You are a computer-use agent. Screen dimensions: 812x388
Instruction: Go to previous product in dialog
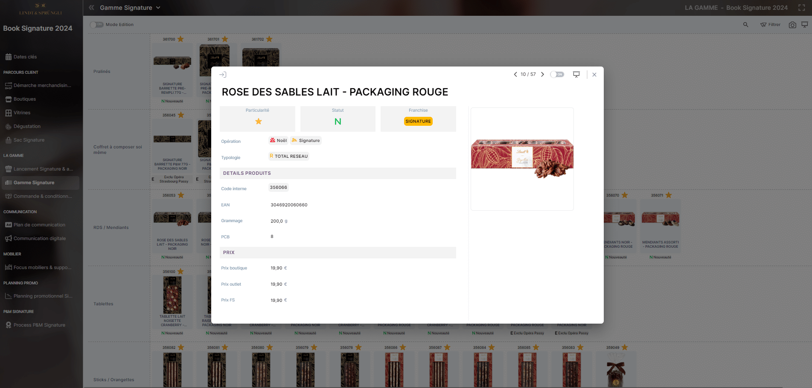point(515,74)
